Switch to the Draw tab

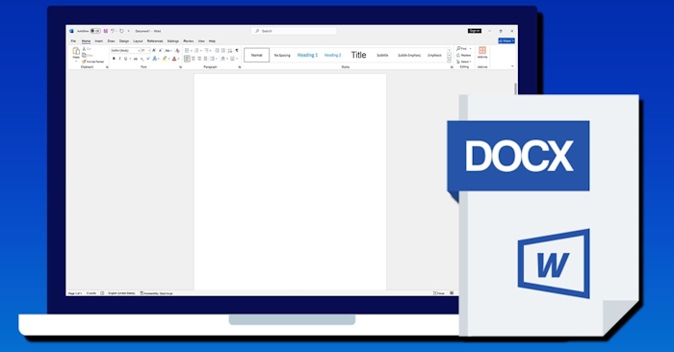click(112, 41)
